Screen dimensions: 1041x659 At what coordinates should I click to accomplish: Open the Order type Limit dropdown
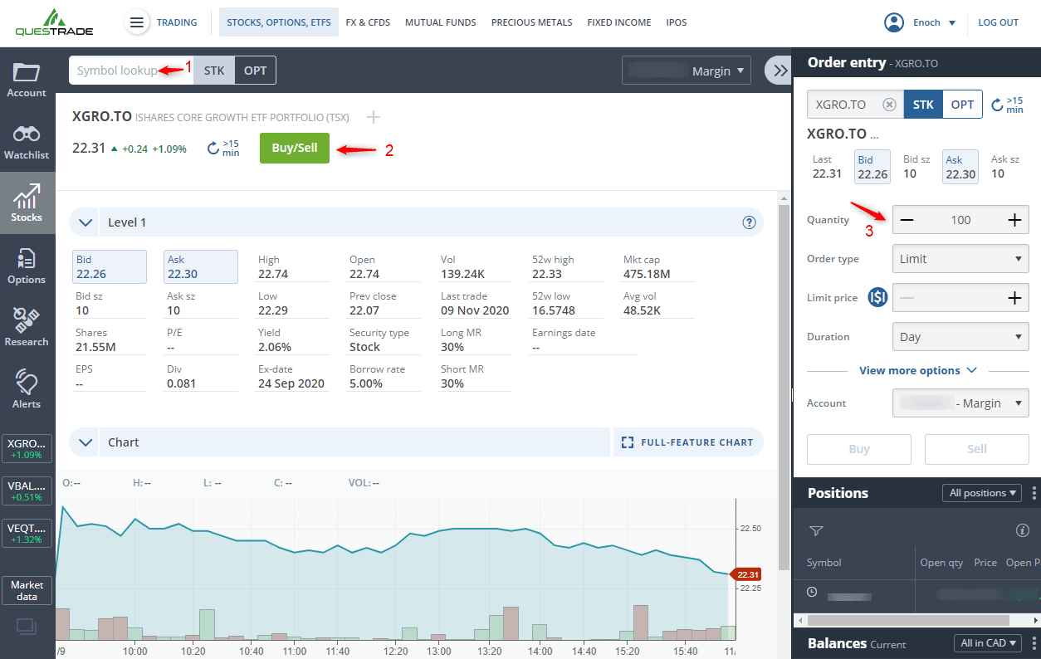click(960, 258)
